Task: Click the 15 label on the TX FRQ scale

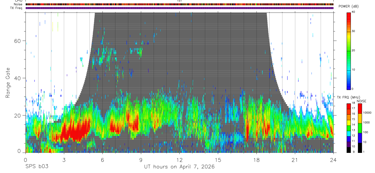Action: [x=353, y=119]
